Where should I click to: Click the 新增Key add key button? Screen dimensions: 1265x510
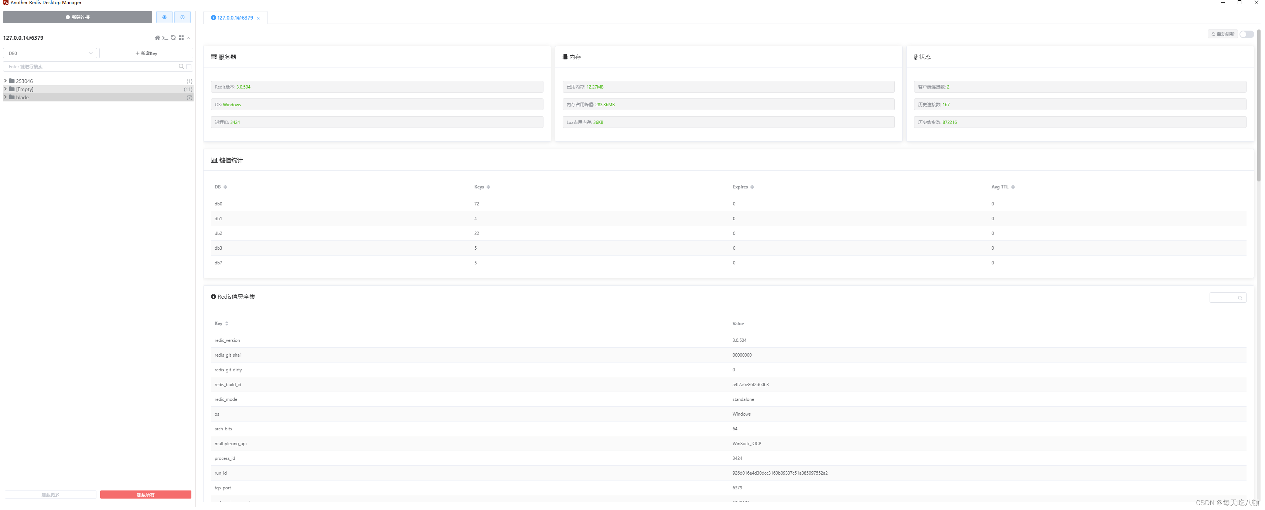point(146,53)
